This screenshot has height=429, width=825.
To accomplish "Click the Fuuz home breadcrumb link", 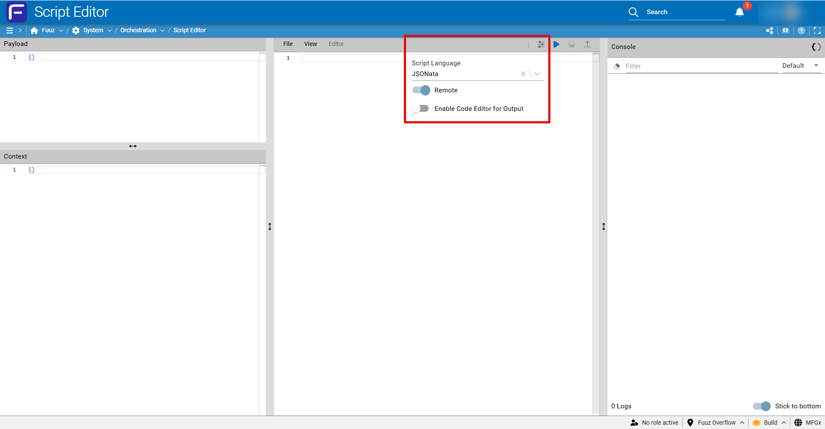I will point(48,31).
